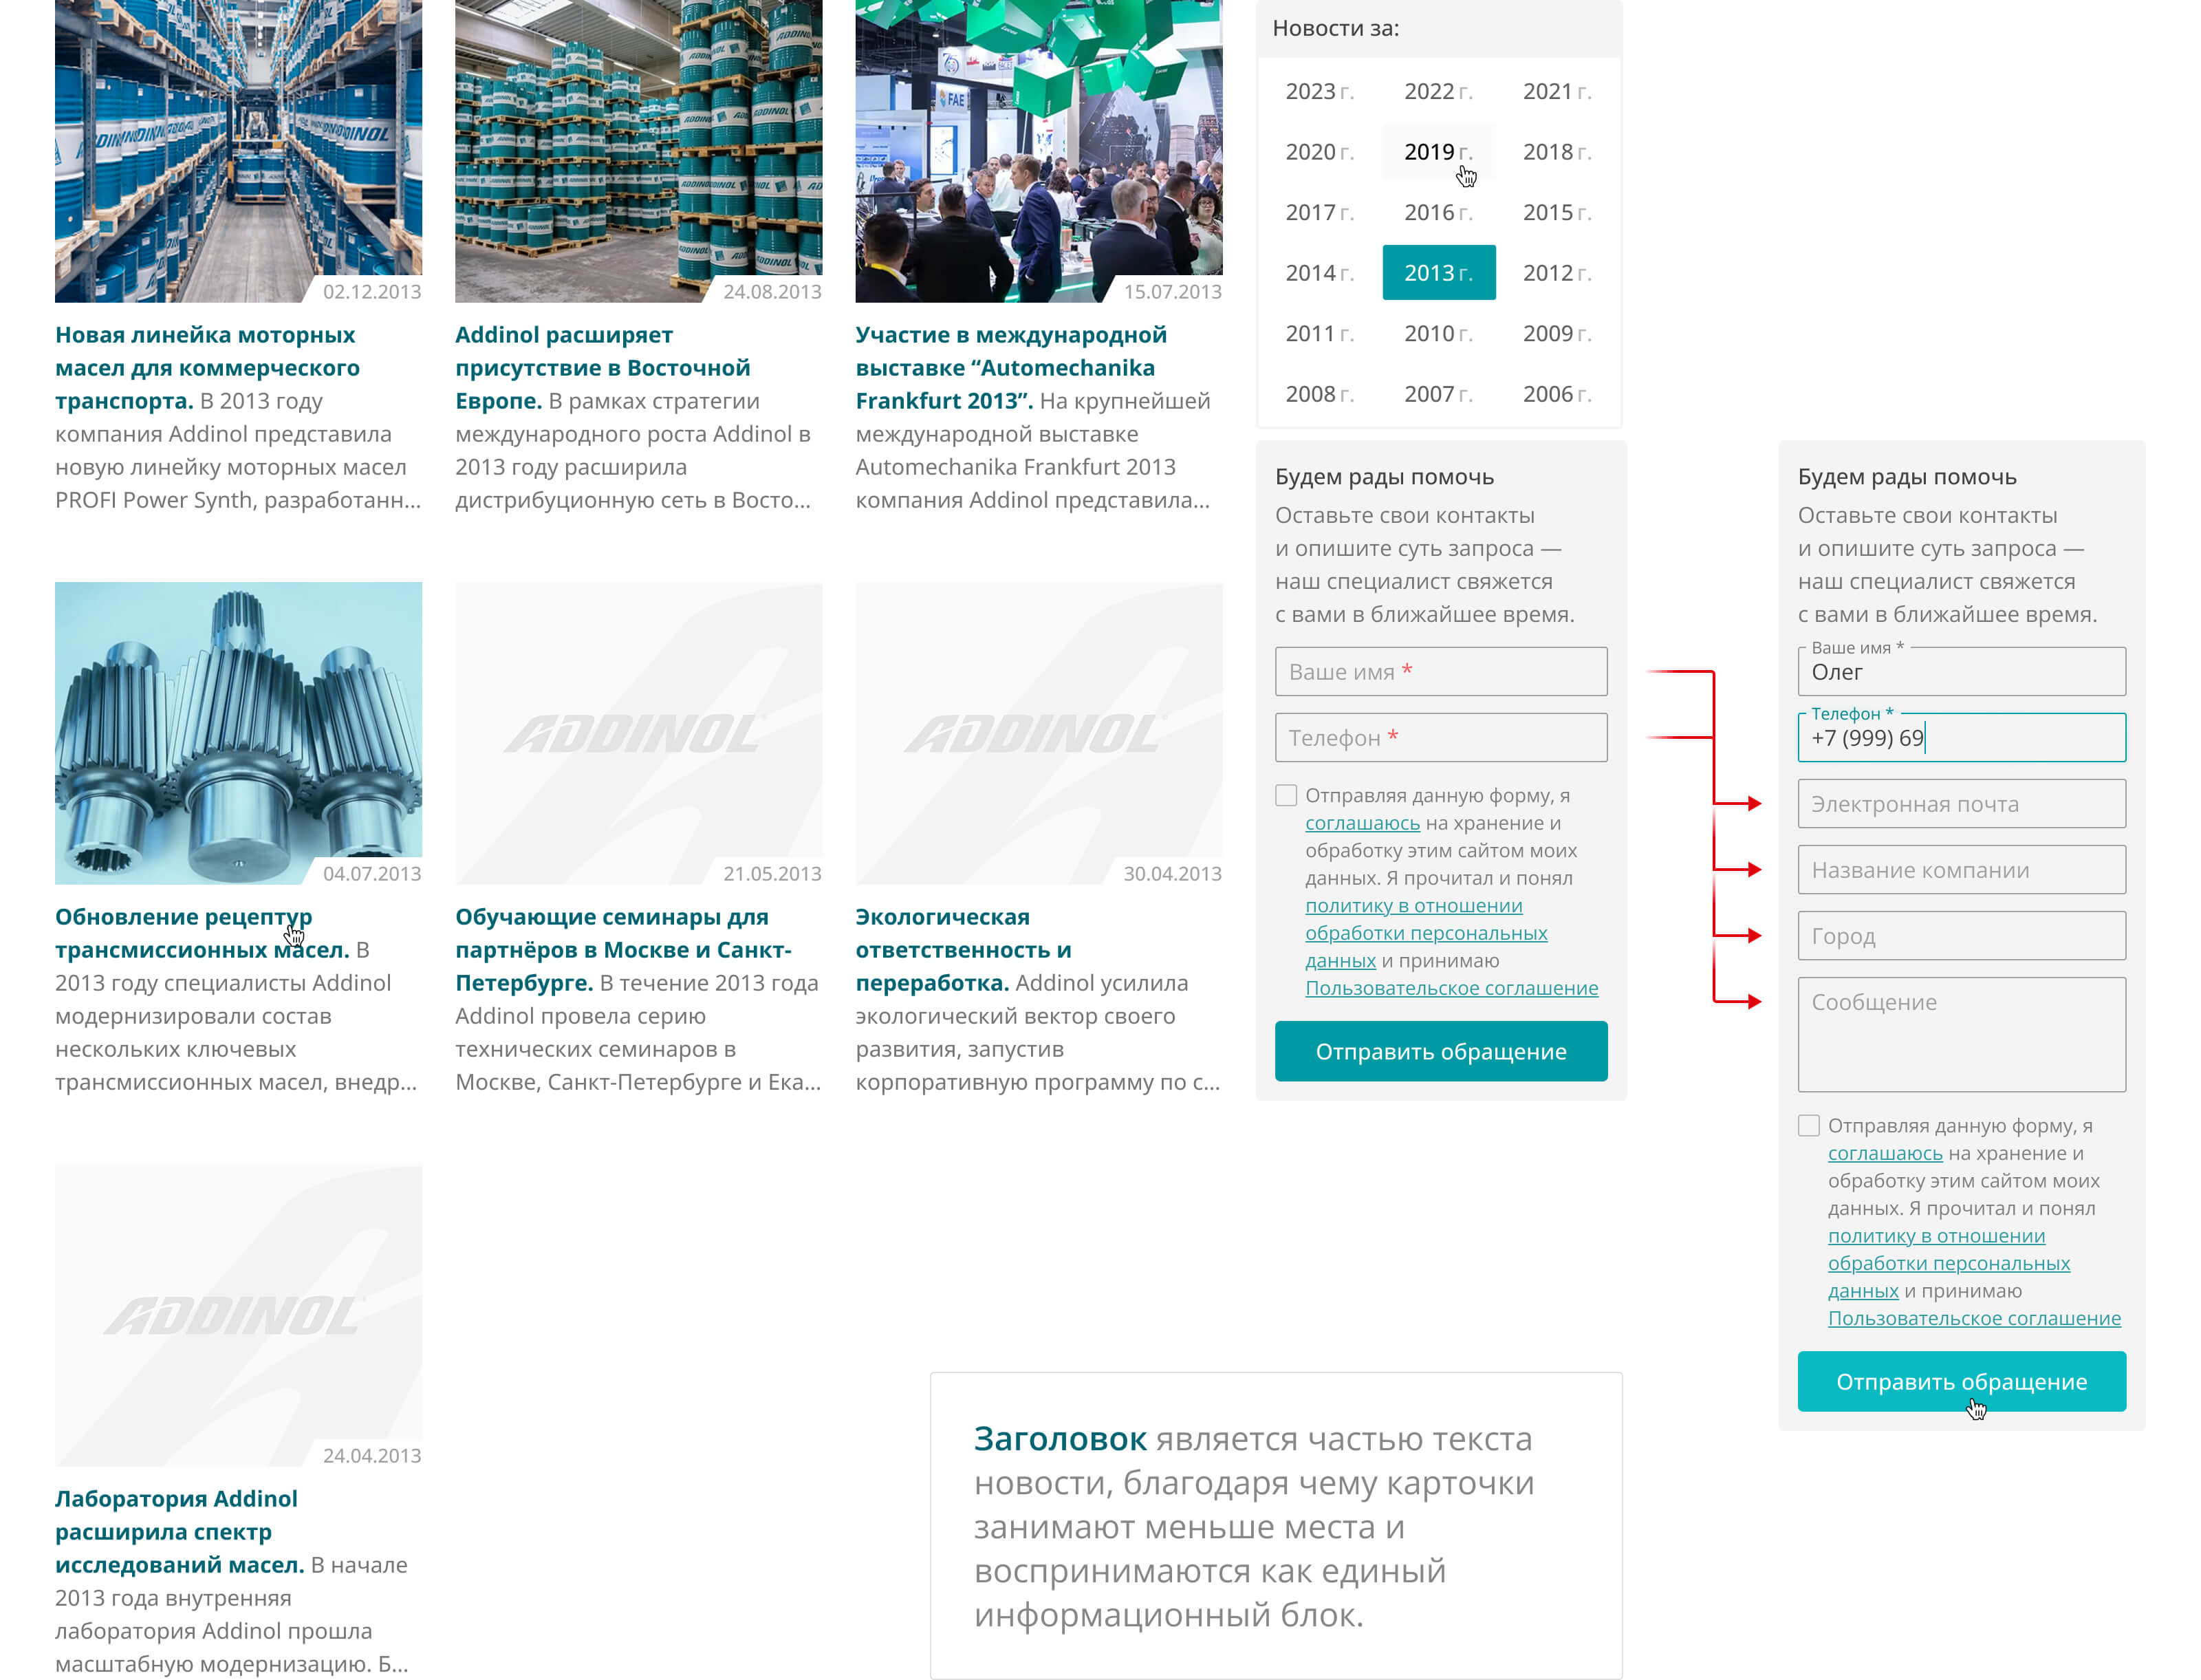This screenshot has width=2201, height=1680.
Task: Choose 2012 in the year filter
Action: click(x=1557, y=273)
